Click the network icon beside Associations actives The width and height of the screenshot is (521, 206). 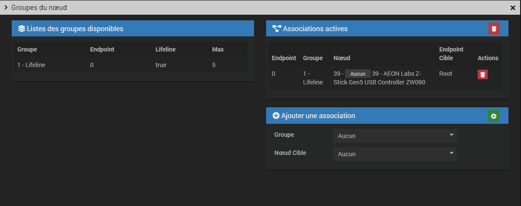(277, 29)
